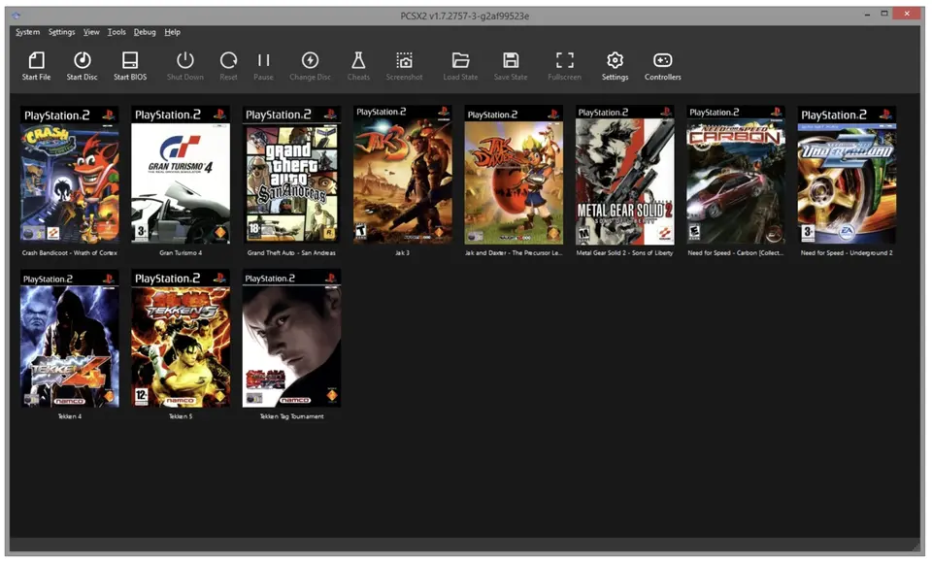Screen dimensions: 932x561
Task: Open the Cheats flask icon
Action: [358, 60]
